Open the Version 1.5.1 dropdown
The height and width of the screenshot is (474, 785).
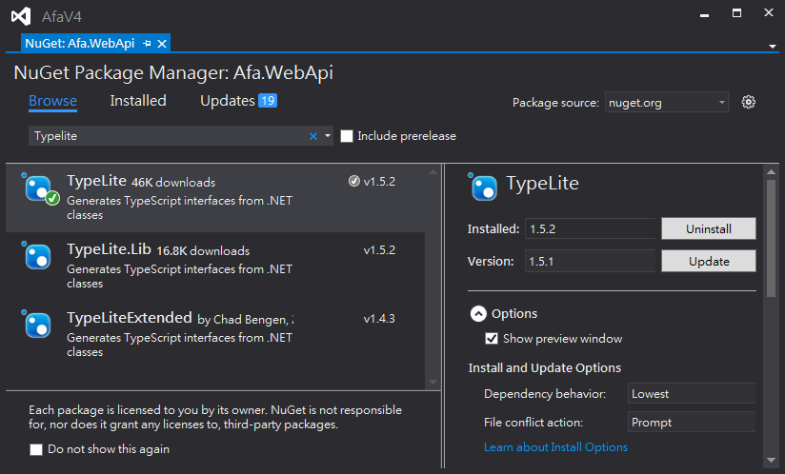point(590,261)
